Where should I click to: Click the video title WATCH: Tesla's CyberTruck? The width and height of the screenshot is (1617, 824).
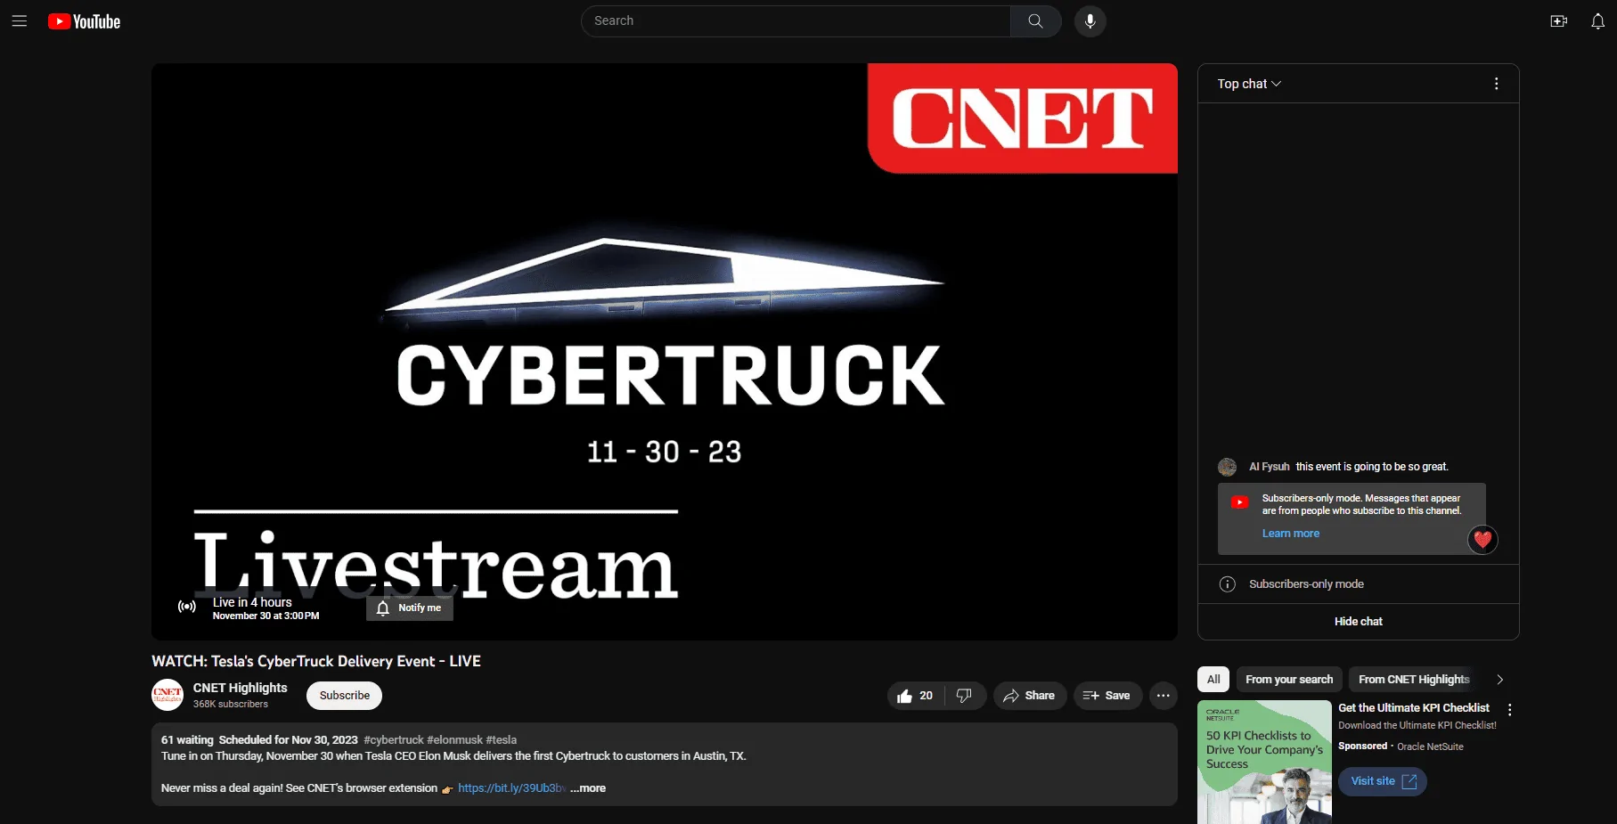pos(316,661)
